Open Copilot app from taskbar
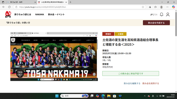 pyautogui.click(x=97, y=96)
